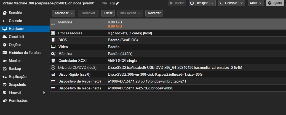The width and height of the screenshot is (286, 115).
Task: Click the Snapshots history icon
Action: (x=4, y=85)
